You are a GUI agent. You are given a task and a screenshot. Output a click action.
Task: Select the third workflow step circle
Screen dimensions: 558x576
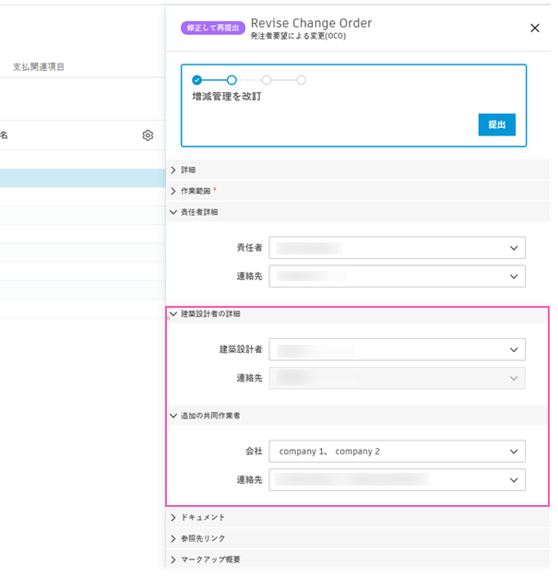(267, 79)
